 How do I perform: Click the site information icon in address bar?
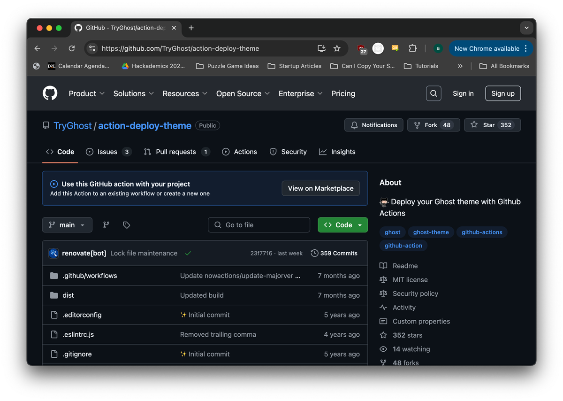click(92, 48)
